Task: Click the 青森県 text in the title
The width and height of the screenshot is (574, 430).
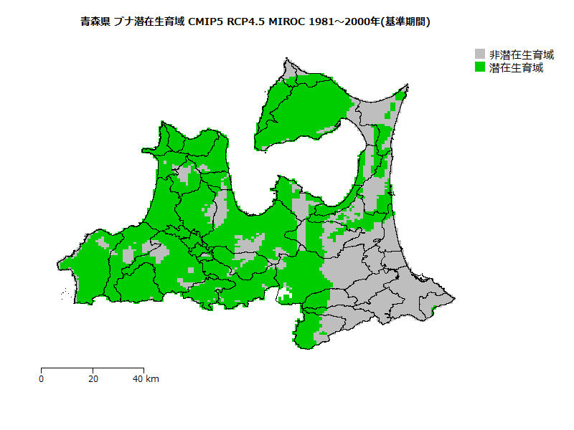Action: 95,22
